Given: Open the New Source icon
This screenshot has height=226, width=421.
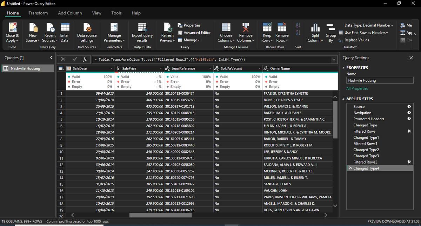Looking at the screenshot, I should point(33,27).
